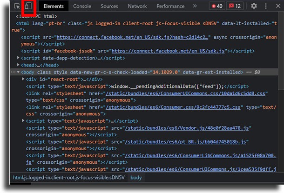Image resolution: width=284 pixels, height=193 pixels.
Task: Open the pt_BR.js script link
Action: pyautogui.click(x=185, y=142)
